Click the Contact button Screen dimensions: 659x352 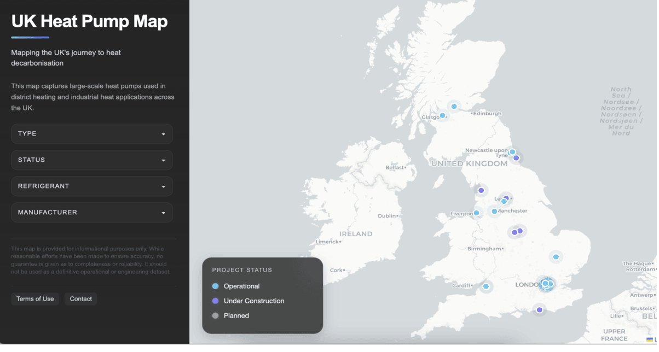click(81, 299)
